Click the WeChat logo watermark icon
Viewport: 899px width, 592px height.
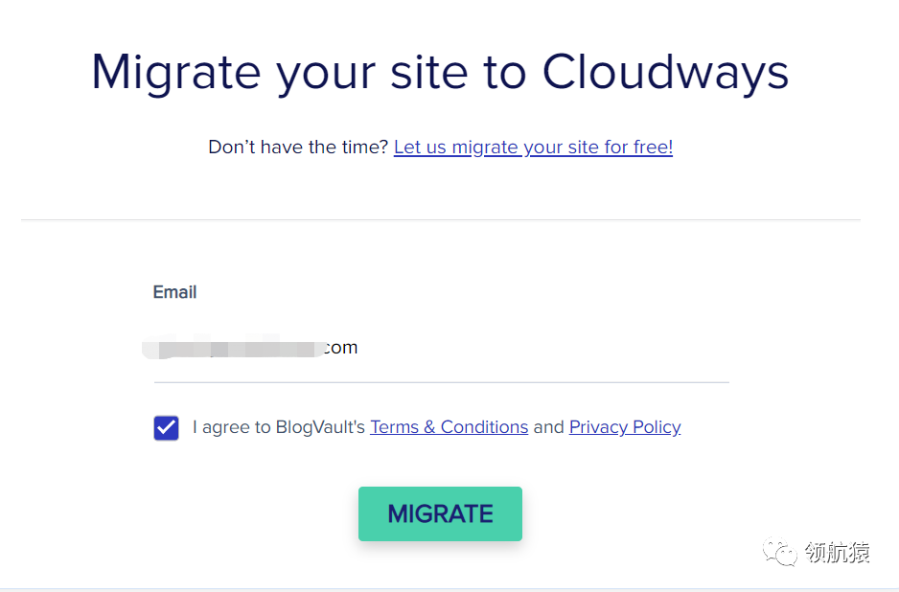click(779, 553)
